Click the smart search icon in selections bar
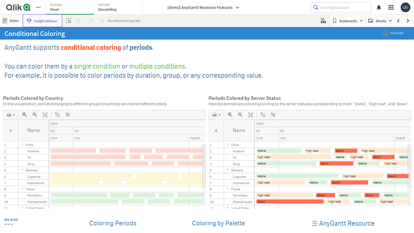Image resolution: width=414 pixels, height=233 pixels. (68, 20)
